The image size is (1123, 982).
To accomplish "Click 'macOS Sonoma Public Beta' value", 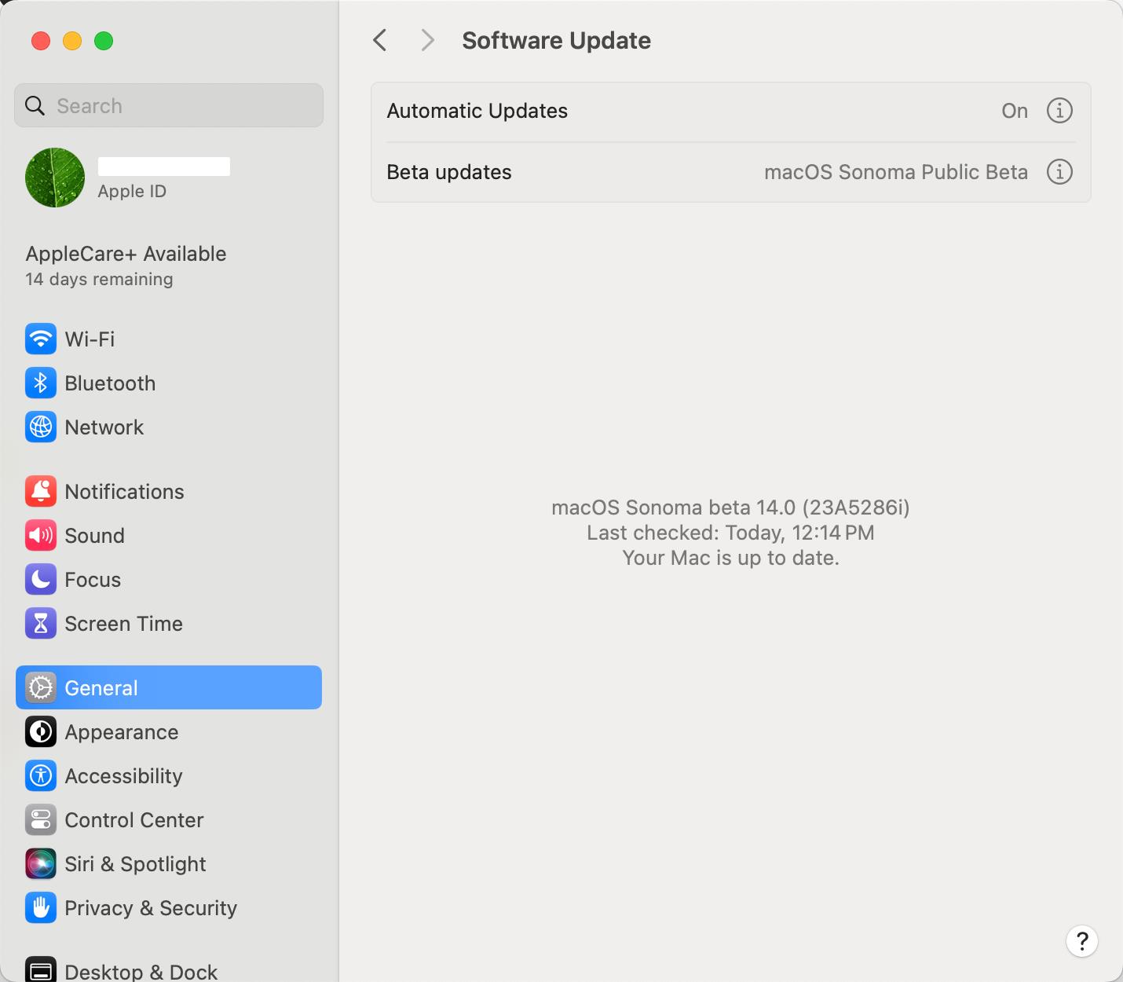I will [x=896, y=172].
